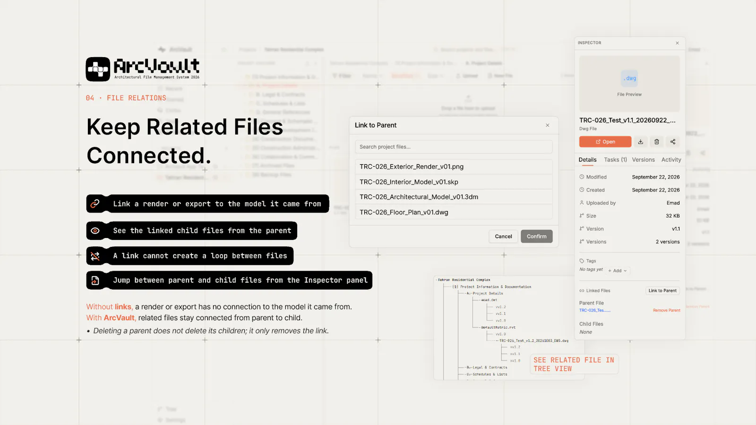Click the Confirm button in the dialog

click(x=537, y=237)
